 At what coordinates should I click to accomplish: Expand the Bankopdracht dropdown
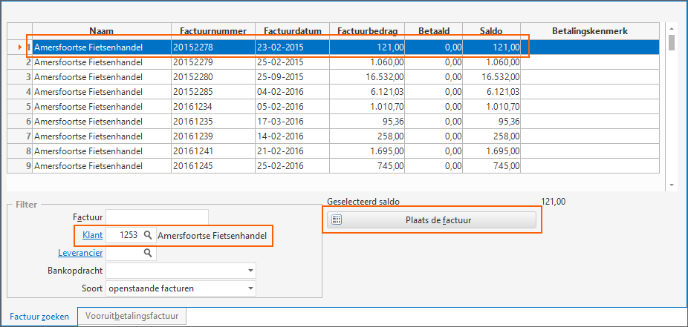coord(250,271)
